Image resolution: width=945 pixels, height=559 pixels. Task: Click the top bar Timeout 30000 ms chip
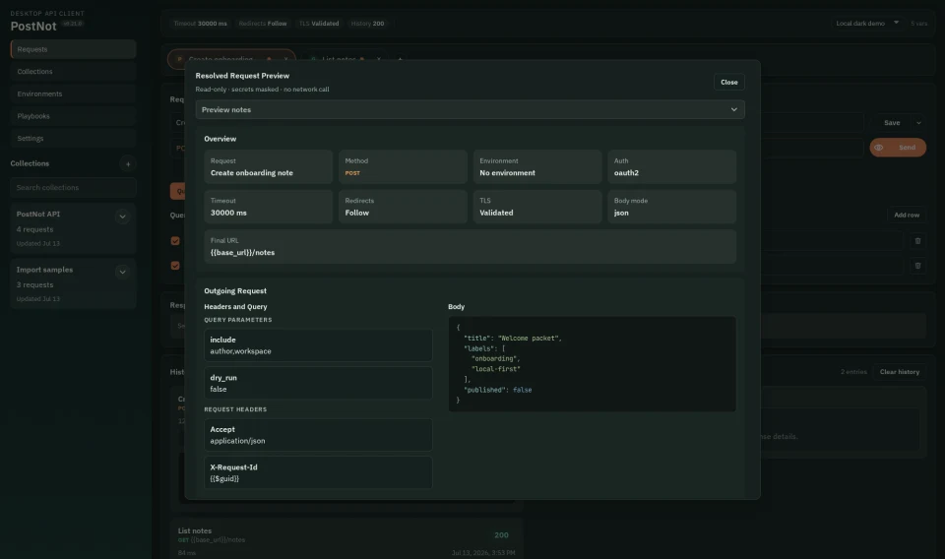coord(200,24)
